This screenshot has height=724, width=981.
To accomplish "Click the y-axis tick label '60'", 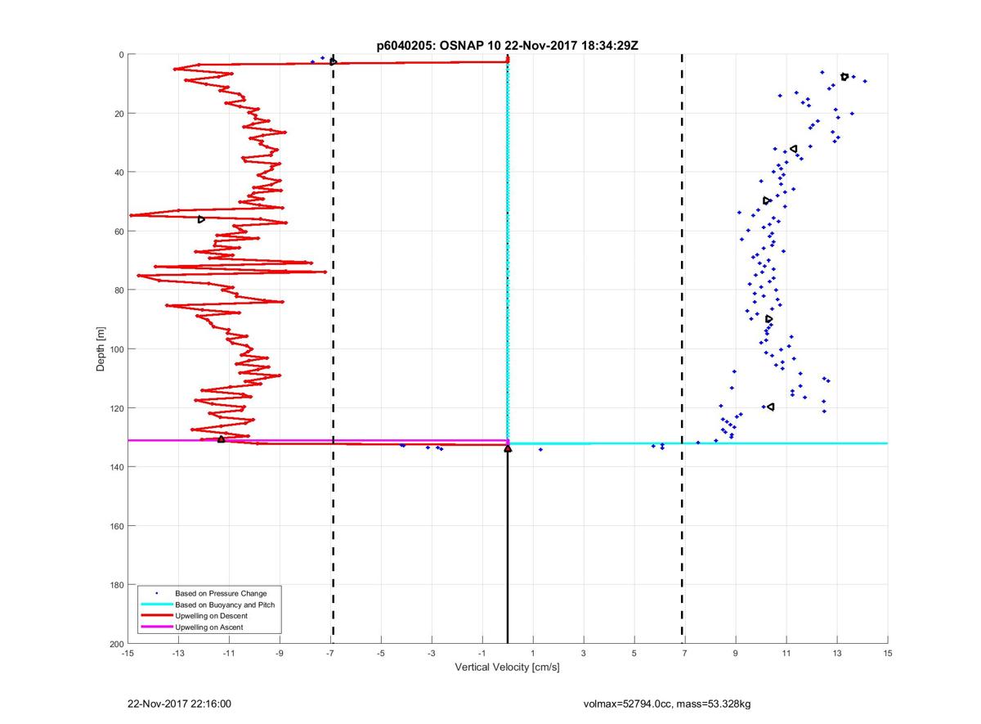I will (x=119, y=232).
